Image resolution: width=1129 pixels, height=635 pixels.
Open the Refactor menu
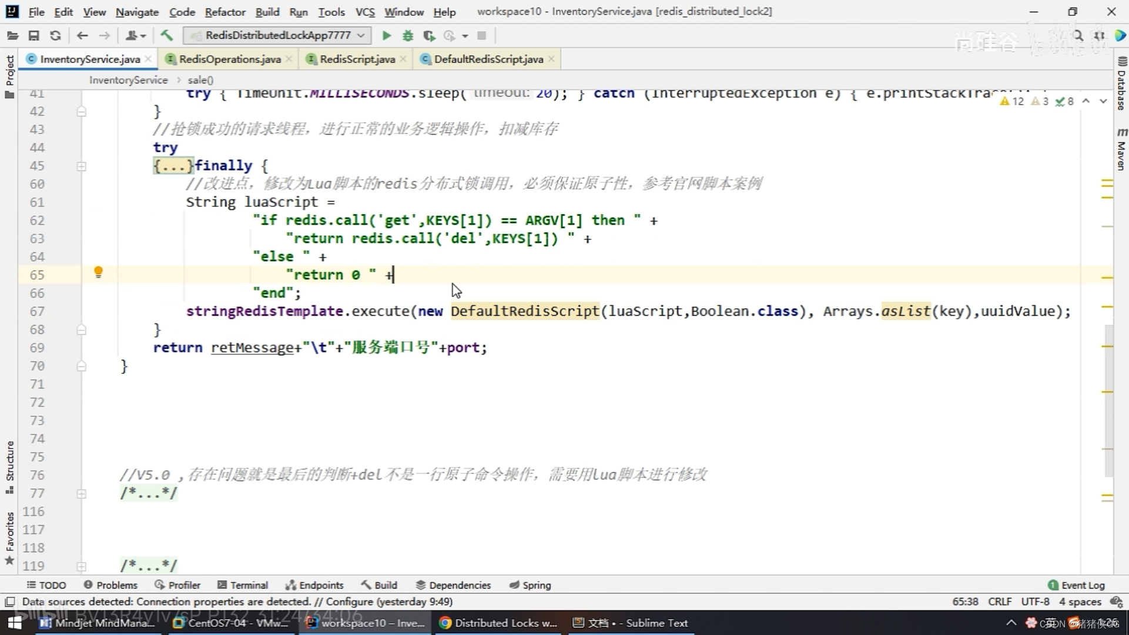pos(225,11)
